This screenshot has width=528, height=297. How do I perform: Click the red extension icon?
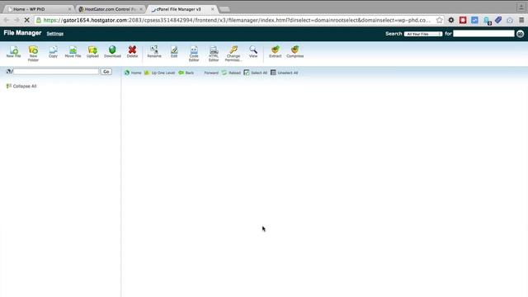(x=463, y=20)
